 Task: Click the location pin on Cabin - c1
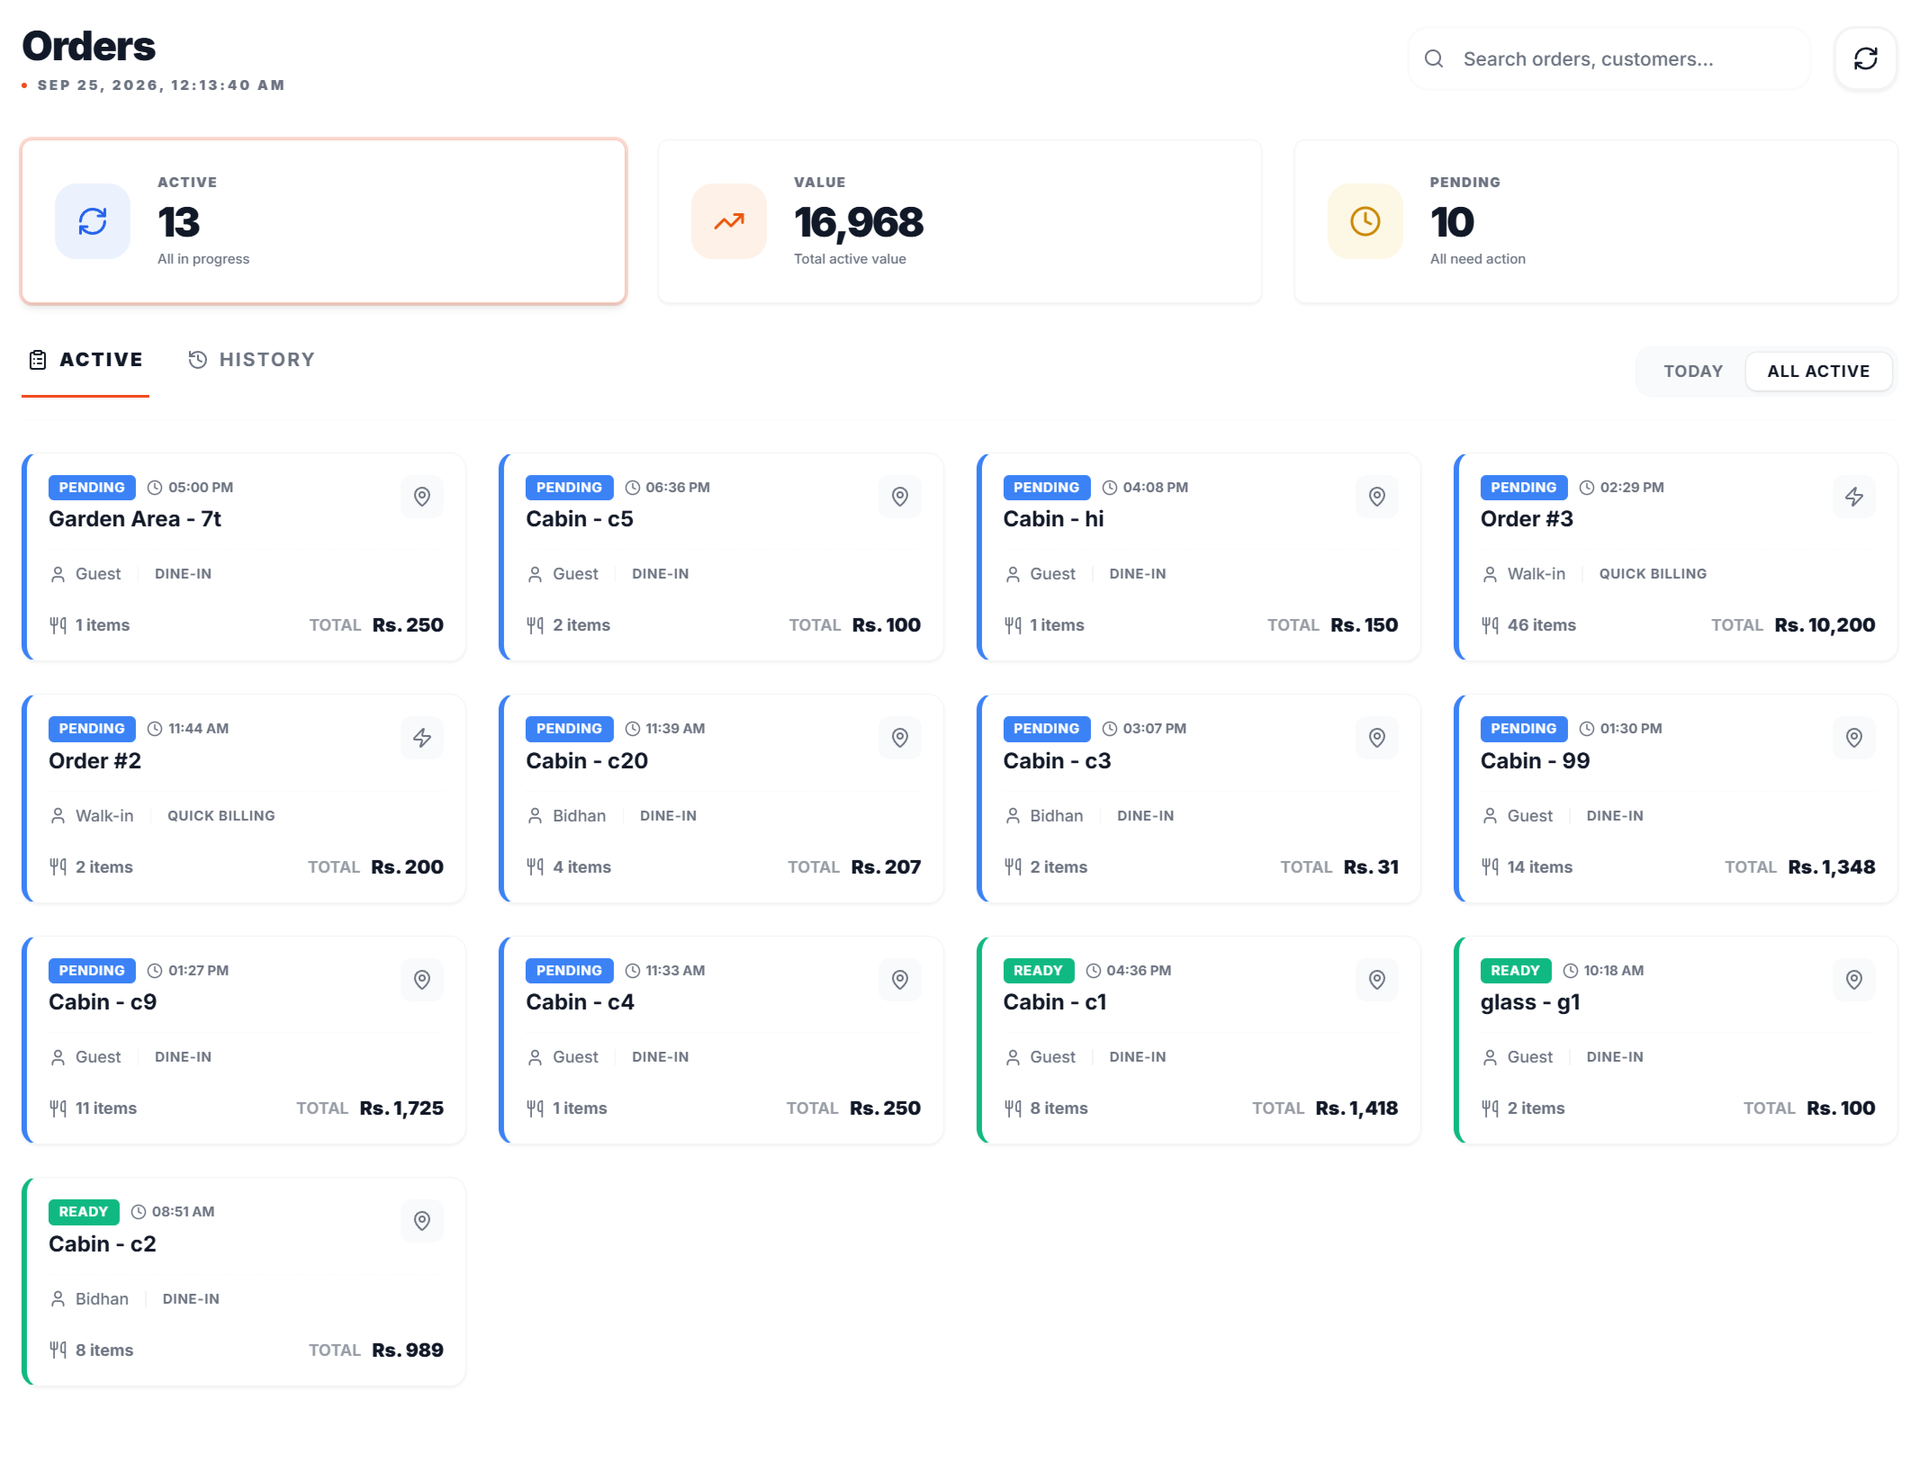tap(1376, 980)
